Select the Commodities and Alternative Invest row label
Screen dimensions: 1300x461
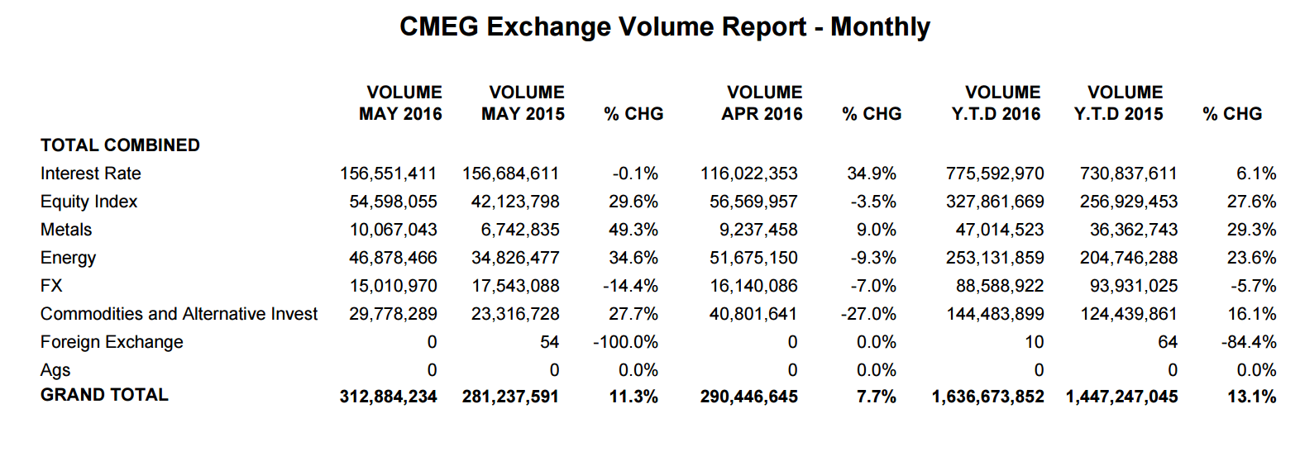click(x=179, y=314)
